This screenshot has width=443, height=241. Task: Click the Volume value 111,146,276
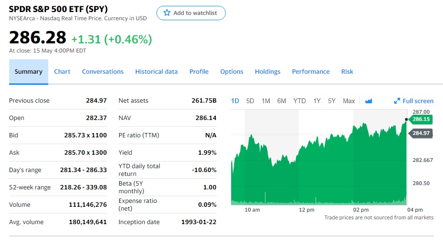pyautogui.click(x=88, y=204)
